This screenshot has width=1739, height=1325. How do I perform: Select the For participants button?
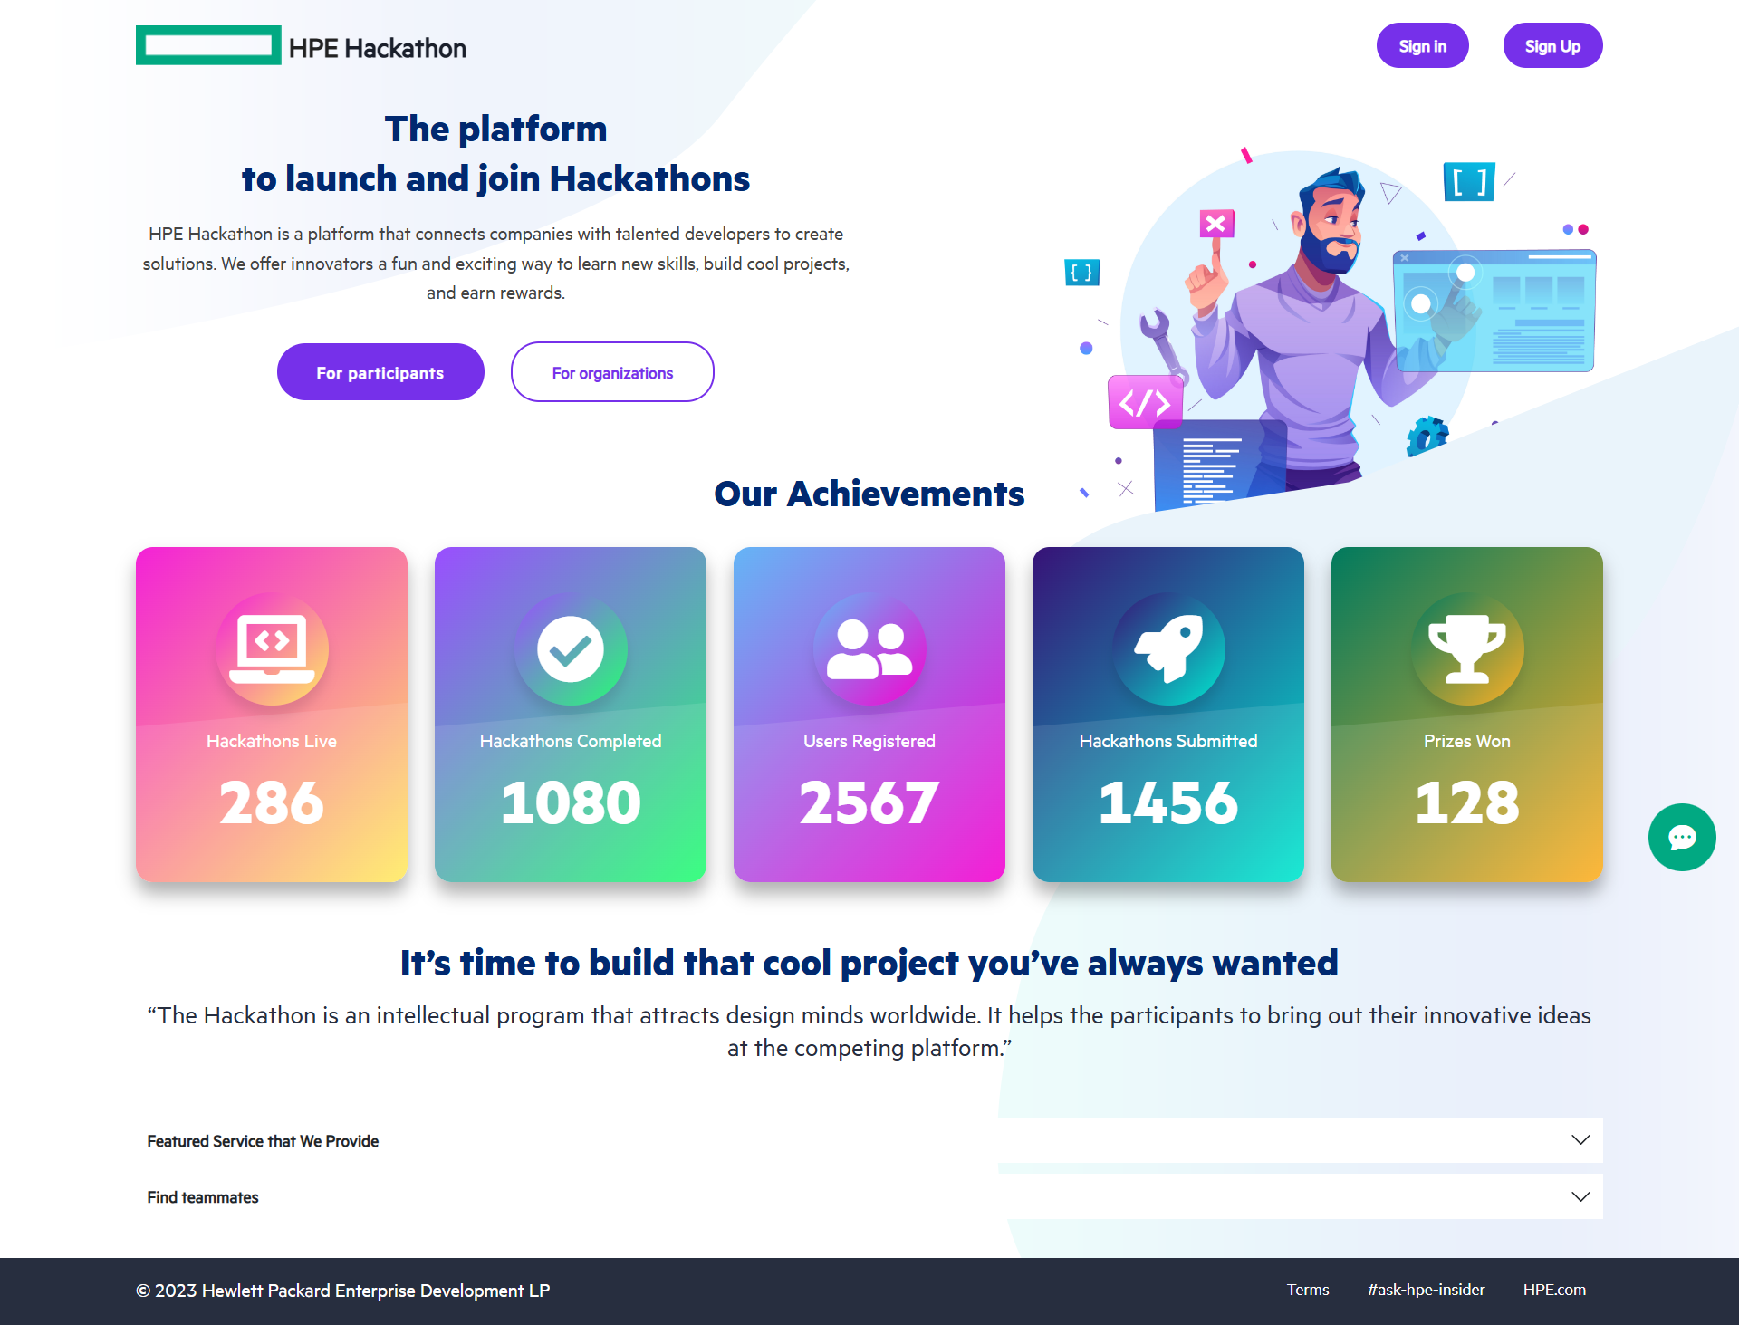click(x=380, y=372)
